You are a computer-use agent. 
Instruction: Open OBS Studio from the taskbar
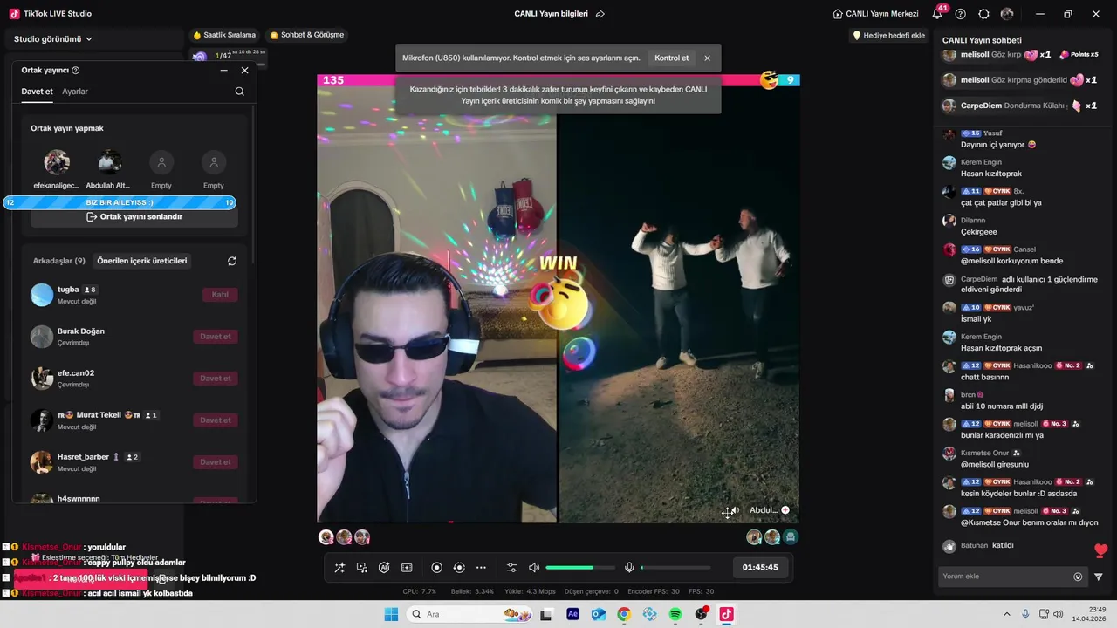point(701,614)
